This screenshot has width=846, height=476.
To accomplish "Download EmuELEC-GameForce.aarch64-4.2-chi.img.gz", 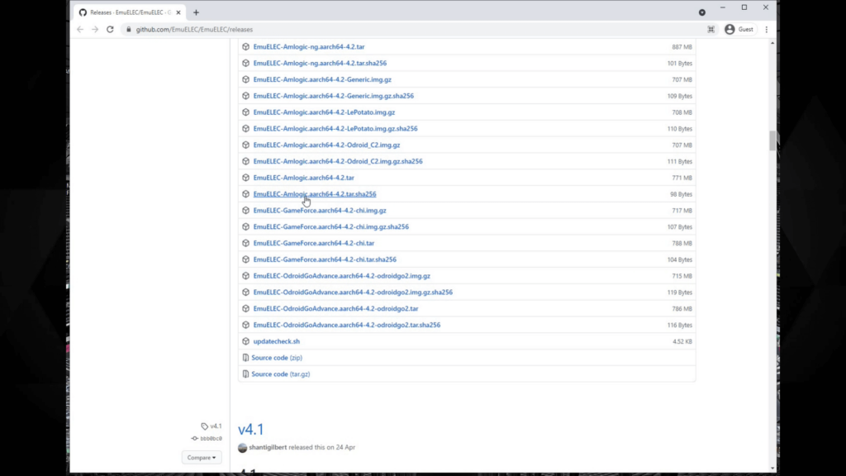I will coord(320,211).
